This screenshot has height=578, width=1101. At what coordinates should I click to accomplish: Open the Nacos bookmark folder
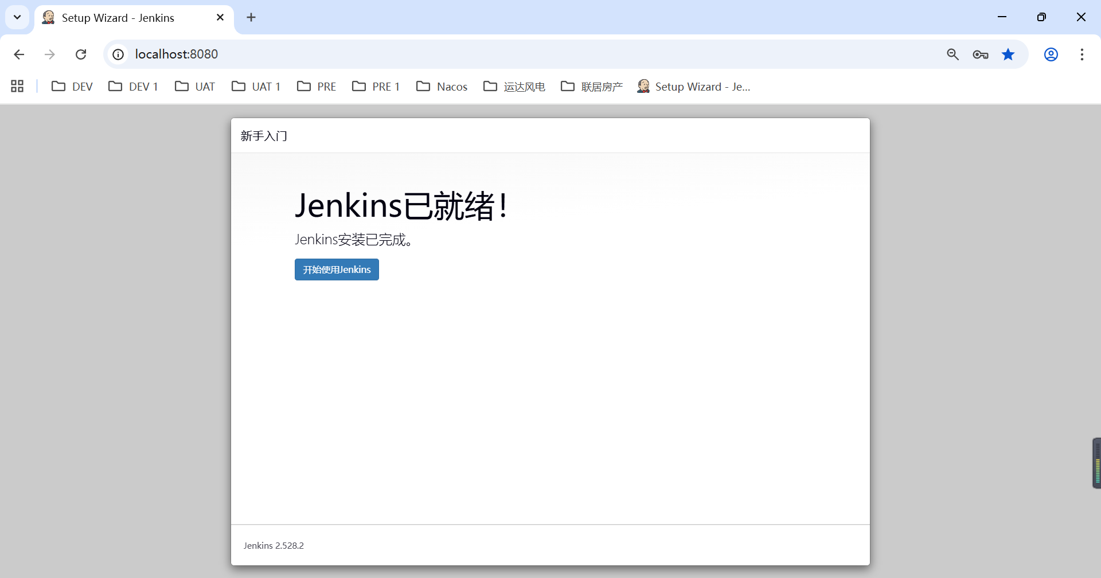(442, 87)
